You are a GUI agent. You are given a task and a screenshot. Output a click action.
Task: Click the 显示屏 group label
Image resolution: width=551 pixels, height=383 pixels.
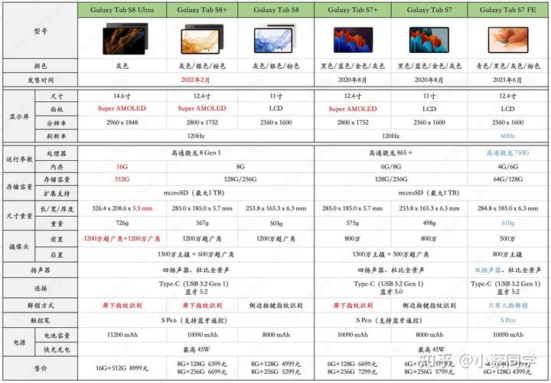pos(19,116)
